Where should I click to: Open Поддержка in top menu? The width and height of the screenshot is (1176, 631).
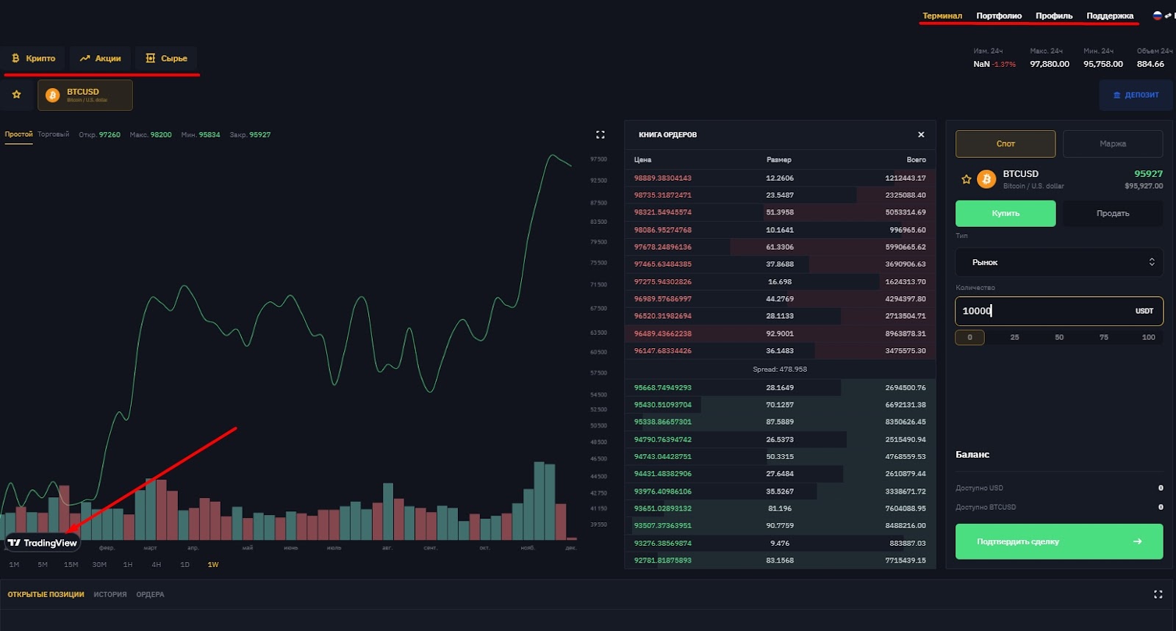1110,15
